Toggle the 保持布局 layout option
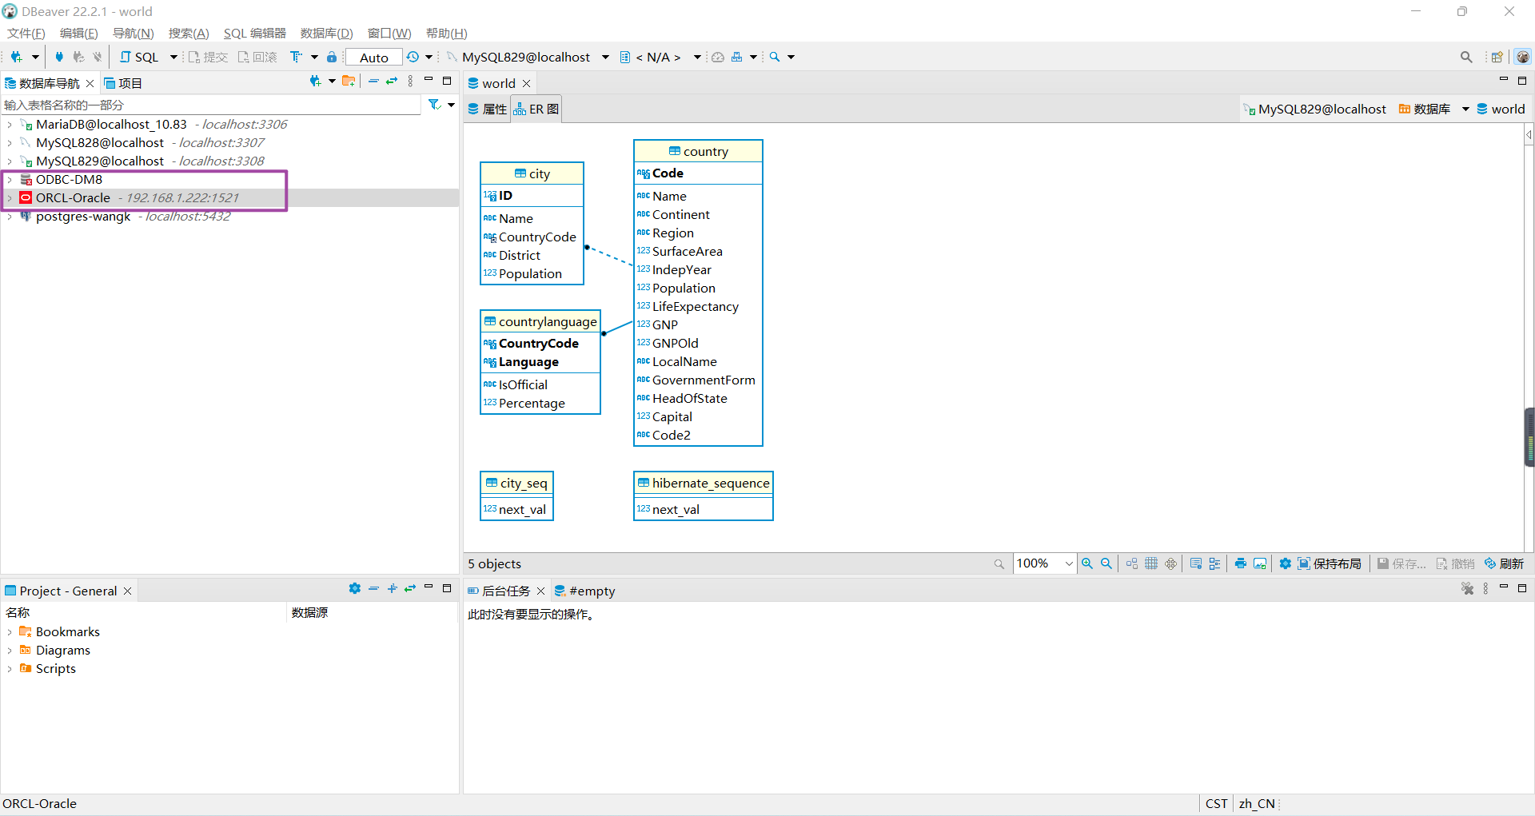The width and height of the screenshot is (1535, 816). tap(1329, 563)
